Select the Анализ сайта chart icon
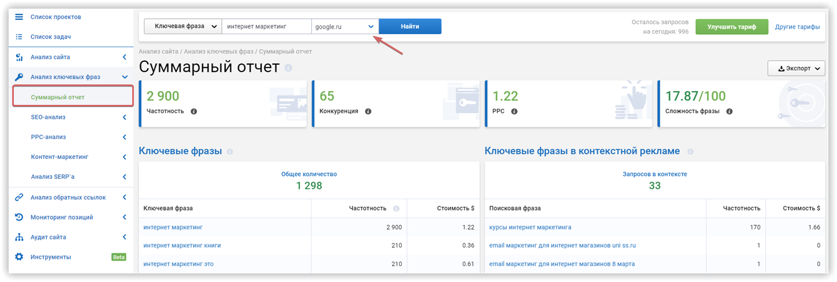 tap(19, 57)
